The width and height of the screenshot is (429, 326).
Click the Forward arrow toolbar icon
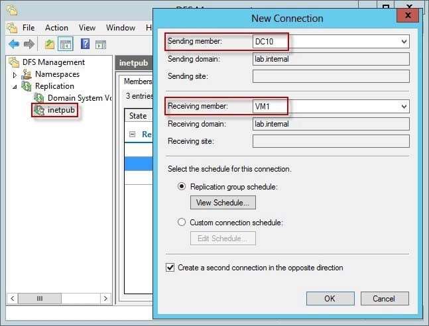pyautogui.click(x=29, y=44)
